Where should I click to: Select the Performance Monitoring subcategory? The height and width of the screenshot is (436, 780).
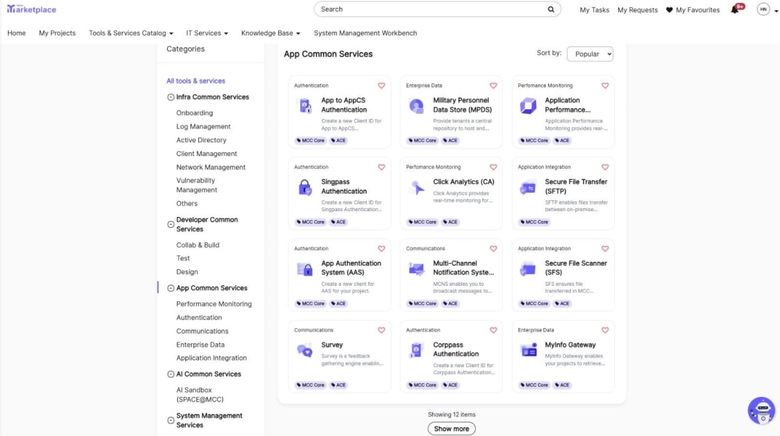pyautogui.click(x=214, y=304)
